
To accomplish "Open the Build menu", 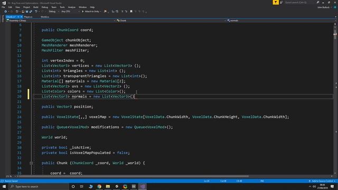I will [x=36, y=7].
